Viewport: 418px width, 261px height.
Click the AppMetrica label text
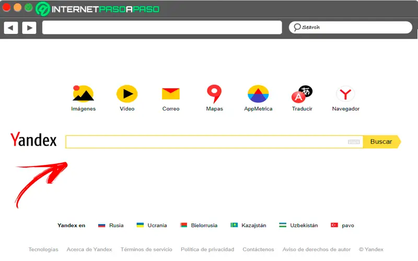(x=258, y=109)
